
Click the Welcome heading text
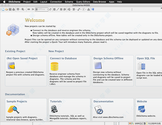point(35,20)
